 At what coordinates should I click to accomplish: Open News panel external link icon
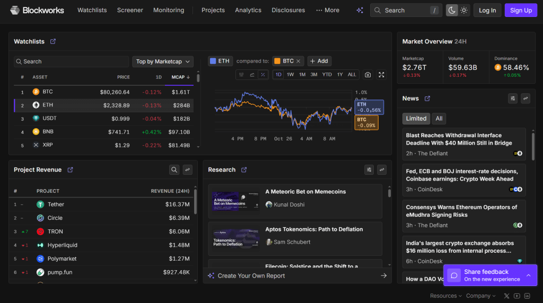427,99
